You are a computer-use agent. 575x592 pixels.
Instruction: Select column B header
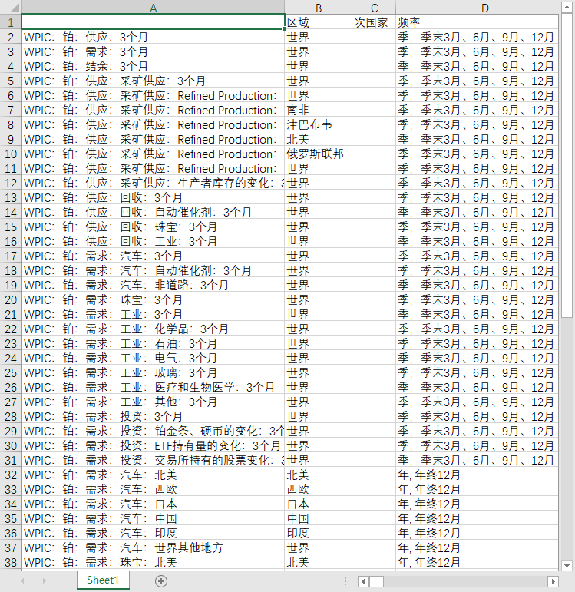(319, 7)
